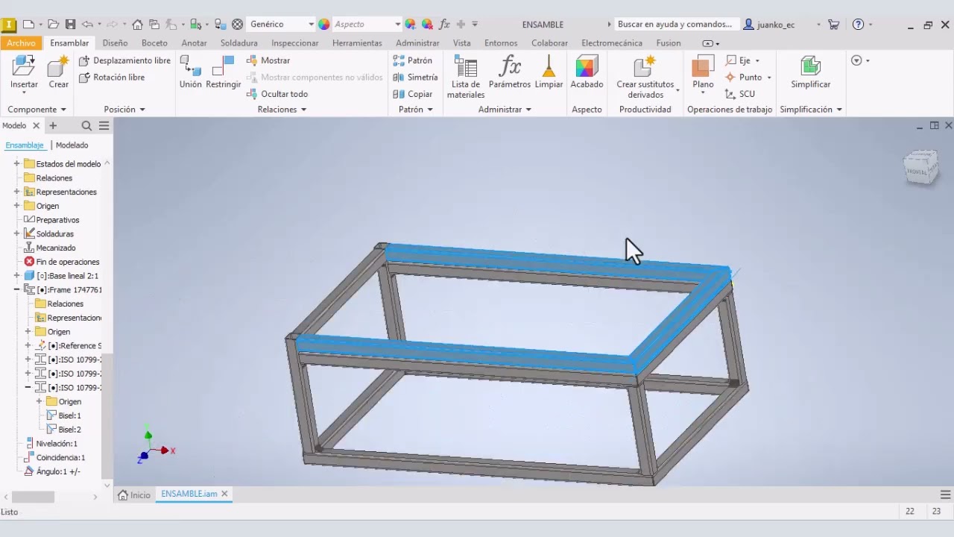
Task: Switch to Modelado browser view
Action: click(72, 145)
